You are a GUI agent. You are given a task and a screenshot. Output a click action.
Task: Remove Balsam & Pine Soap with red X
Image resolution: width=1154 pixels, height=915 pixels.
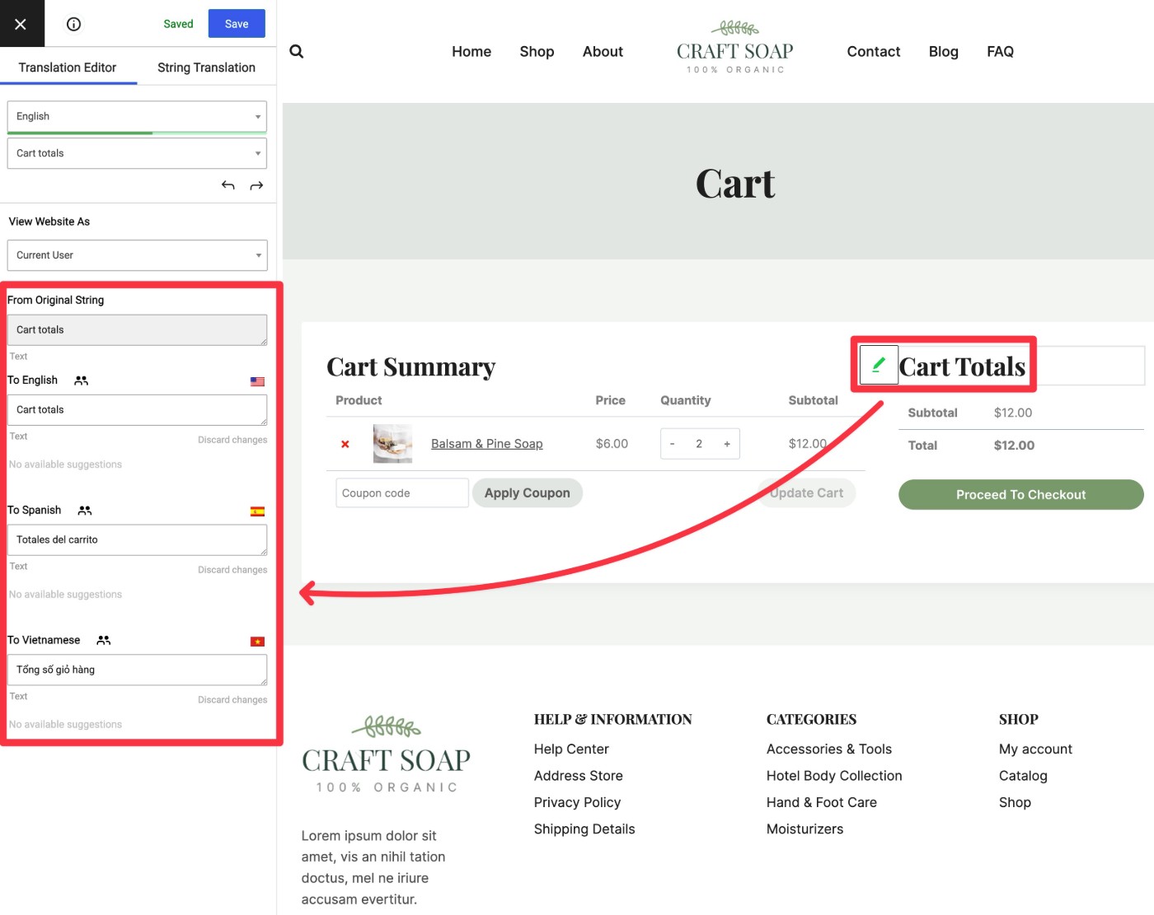click(x=345, y=444)
